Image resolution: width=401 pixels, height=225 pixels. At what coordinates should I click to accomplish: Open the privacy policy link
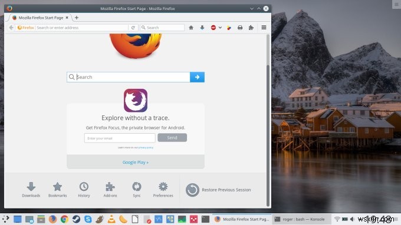[x=146, y=148]
